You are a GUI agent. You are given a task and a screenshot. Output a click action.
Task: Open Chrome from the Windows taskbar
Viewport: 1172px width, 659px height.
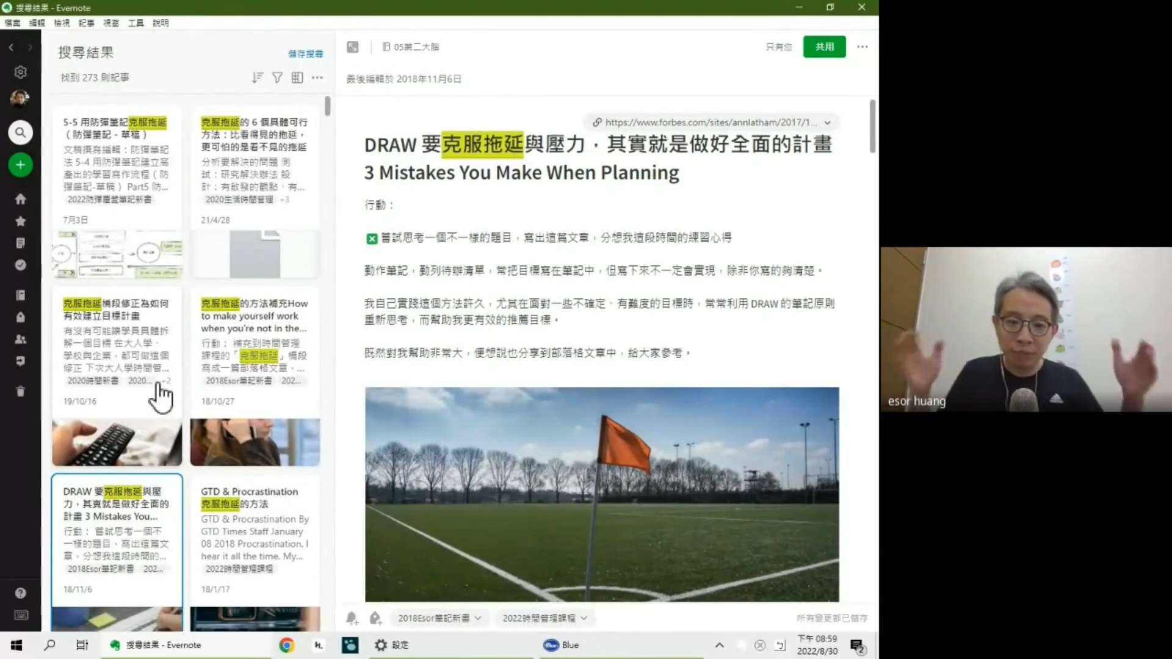(x=286, y=645)
